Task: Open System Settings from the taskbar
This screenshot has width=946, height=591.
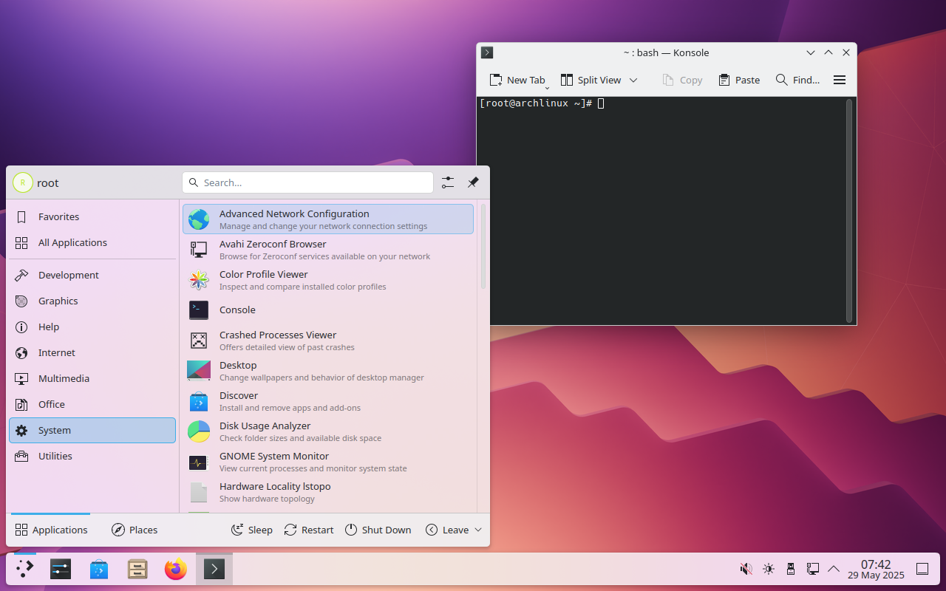Action: coord(61,569)
